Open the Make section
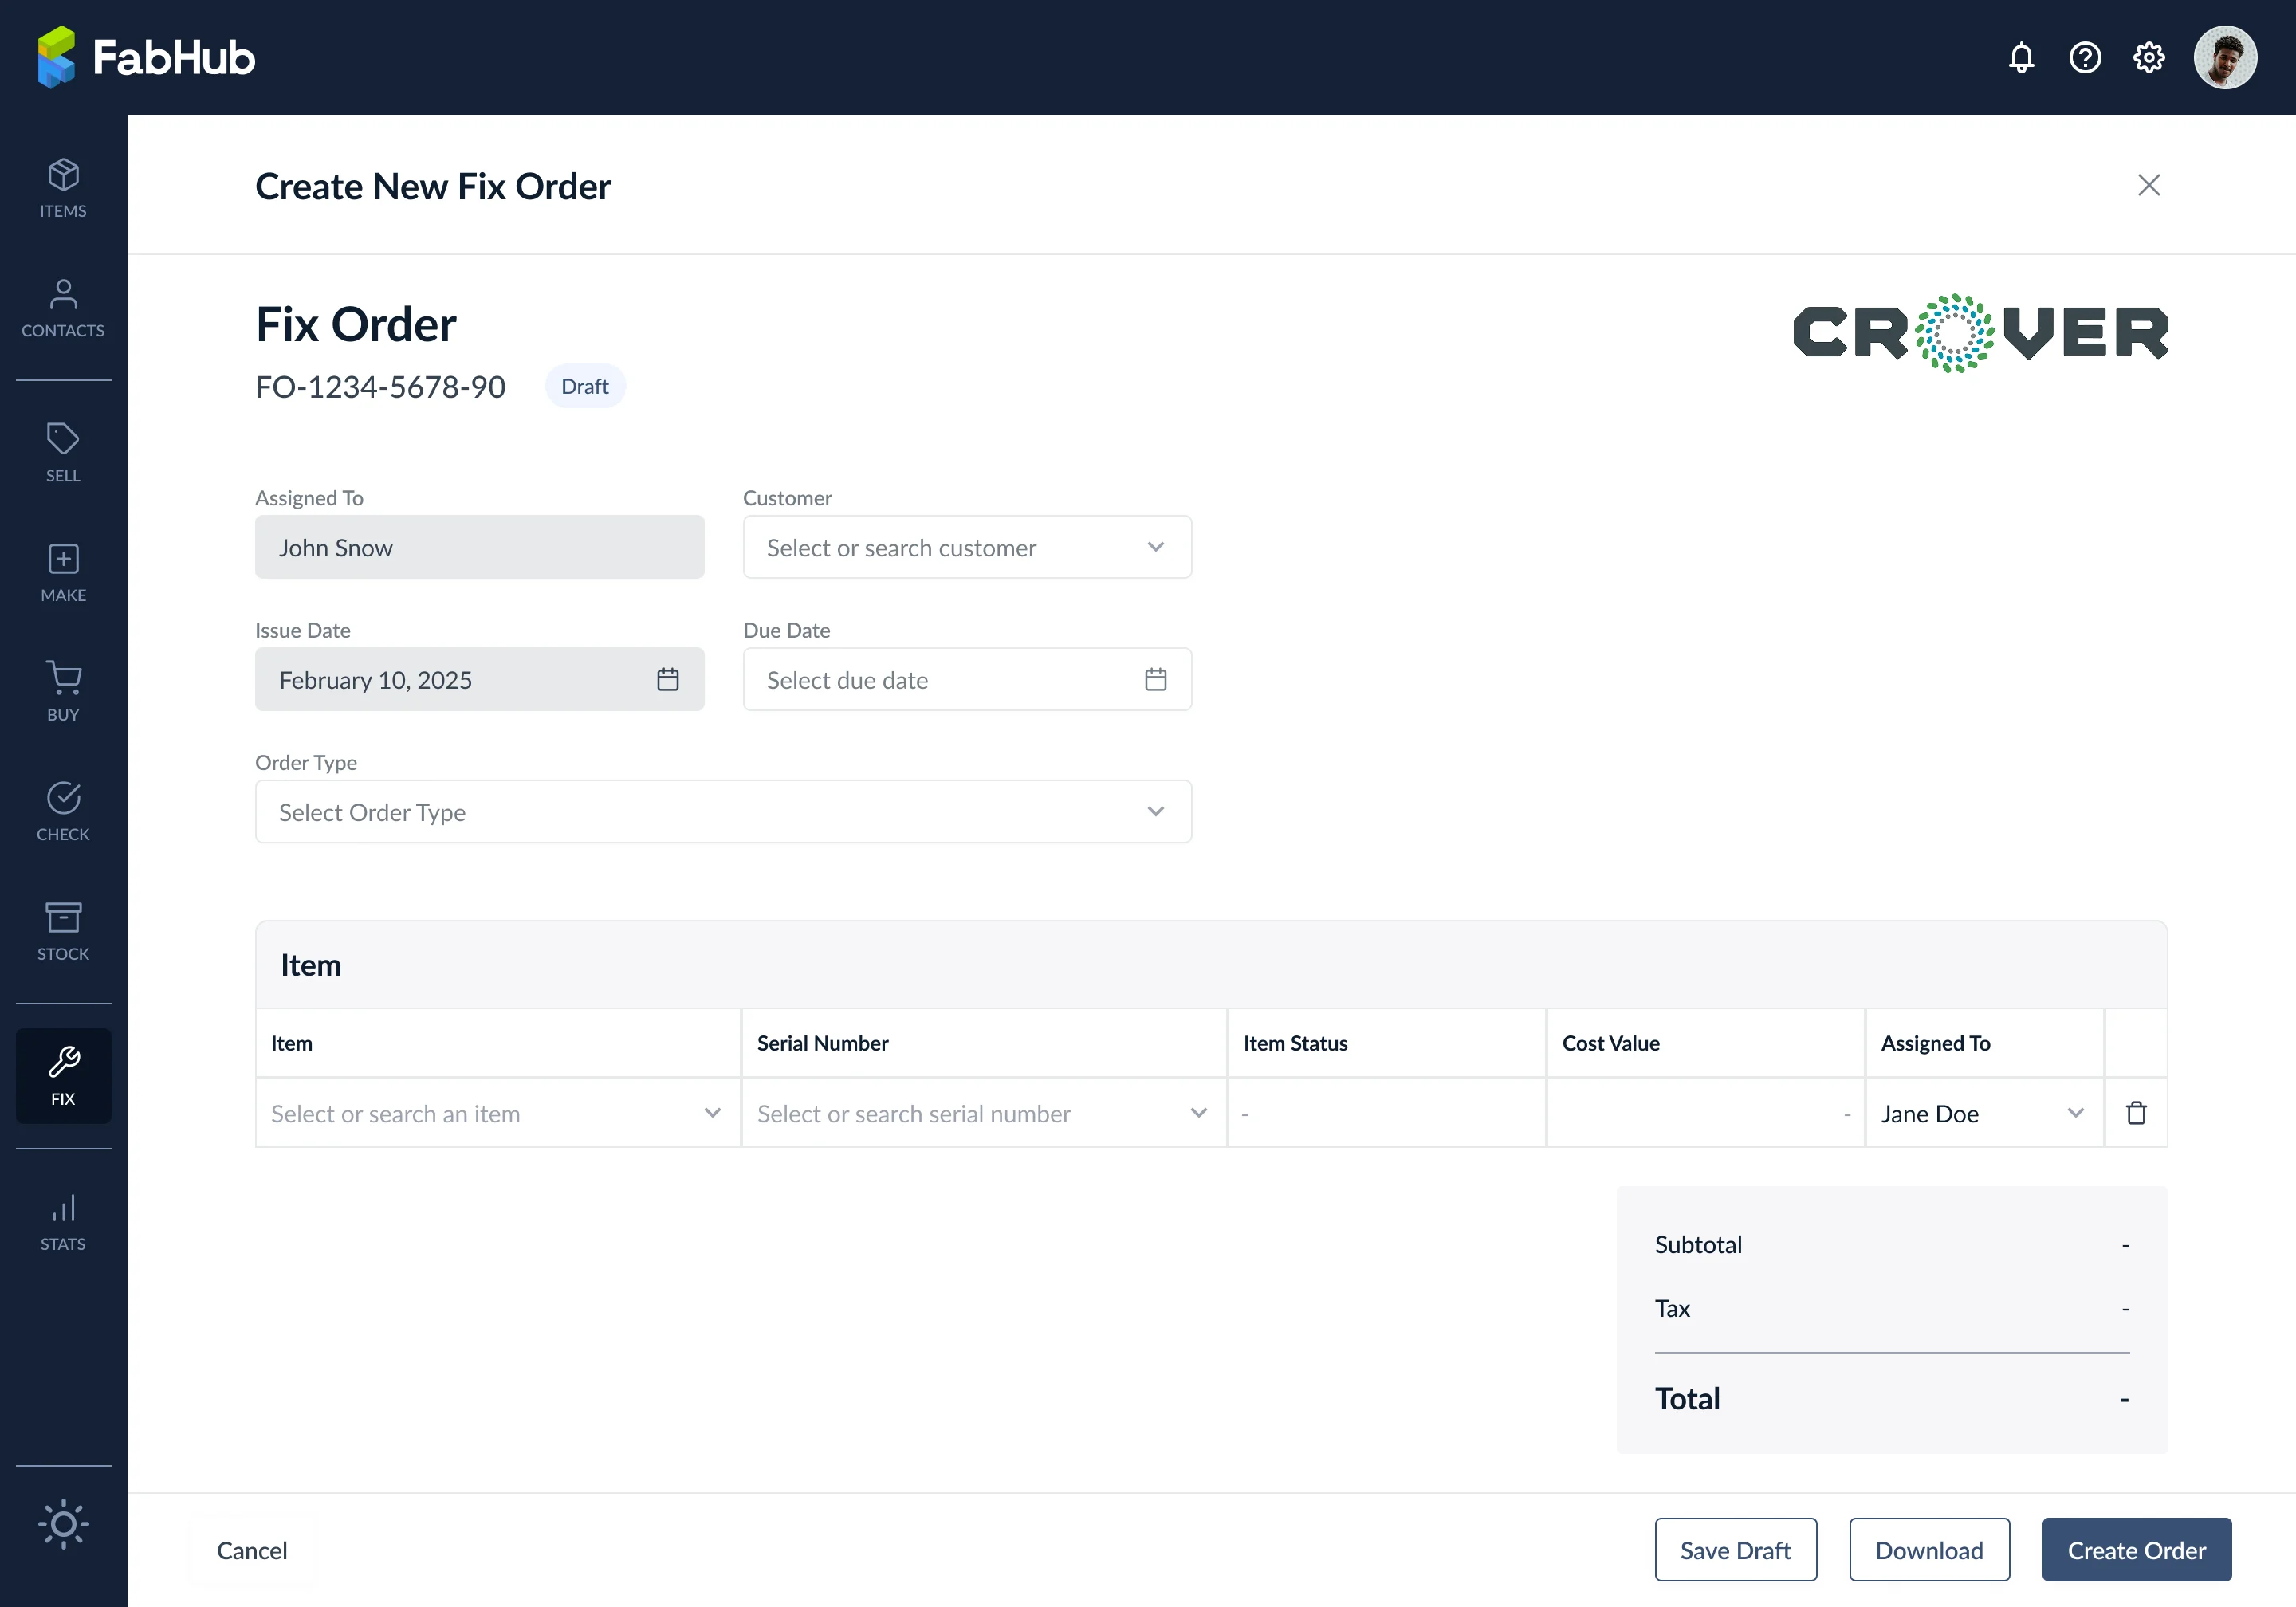2296x1607 pixels. pyautogui.click(x=63, y=573)
